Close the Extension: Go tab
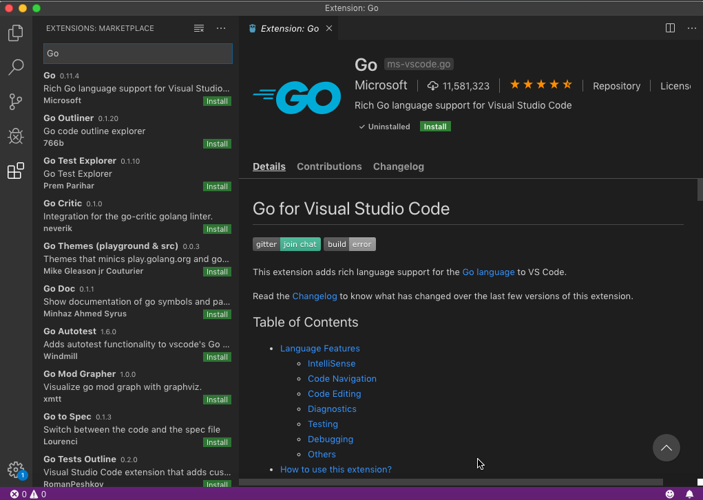Viewport: 703px width, 500px height. tap(329, 28)
